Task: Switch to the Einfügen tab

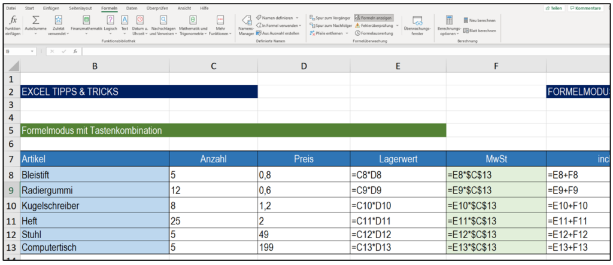Action: pyautogui.click(x=51, y=8)
